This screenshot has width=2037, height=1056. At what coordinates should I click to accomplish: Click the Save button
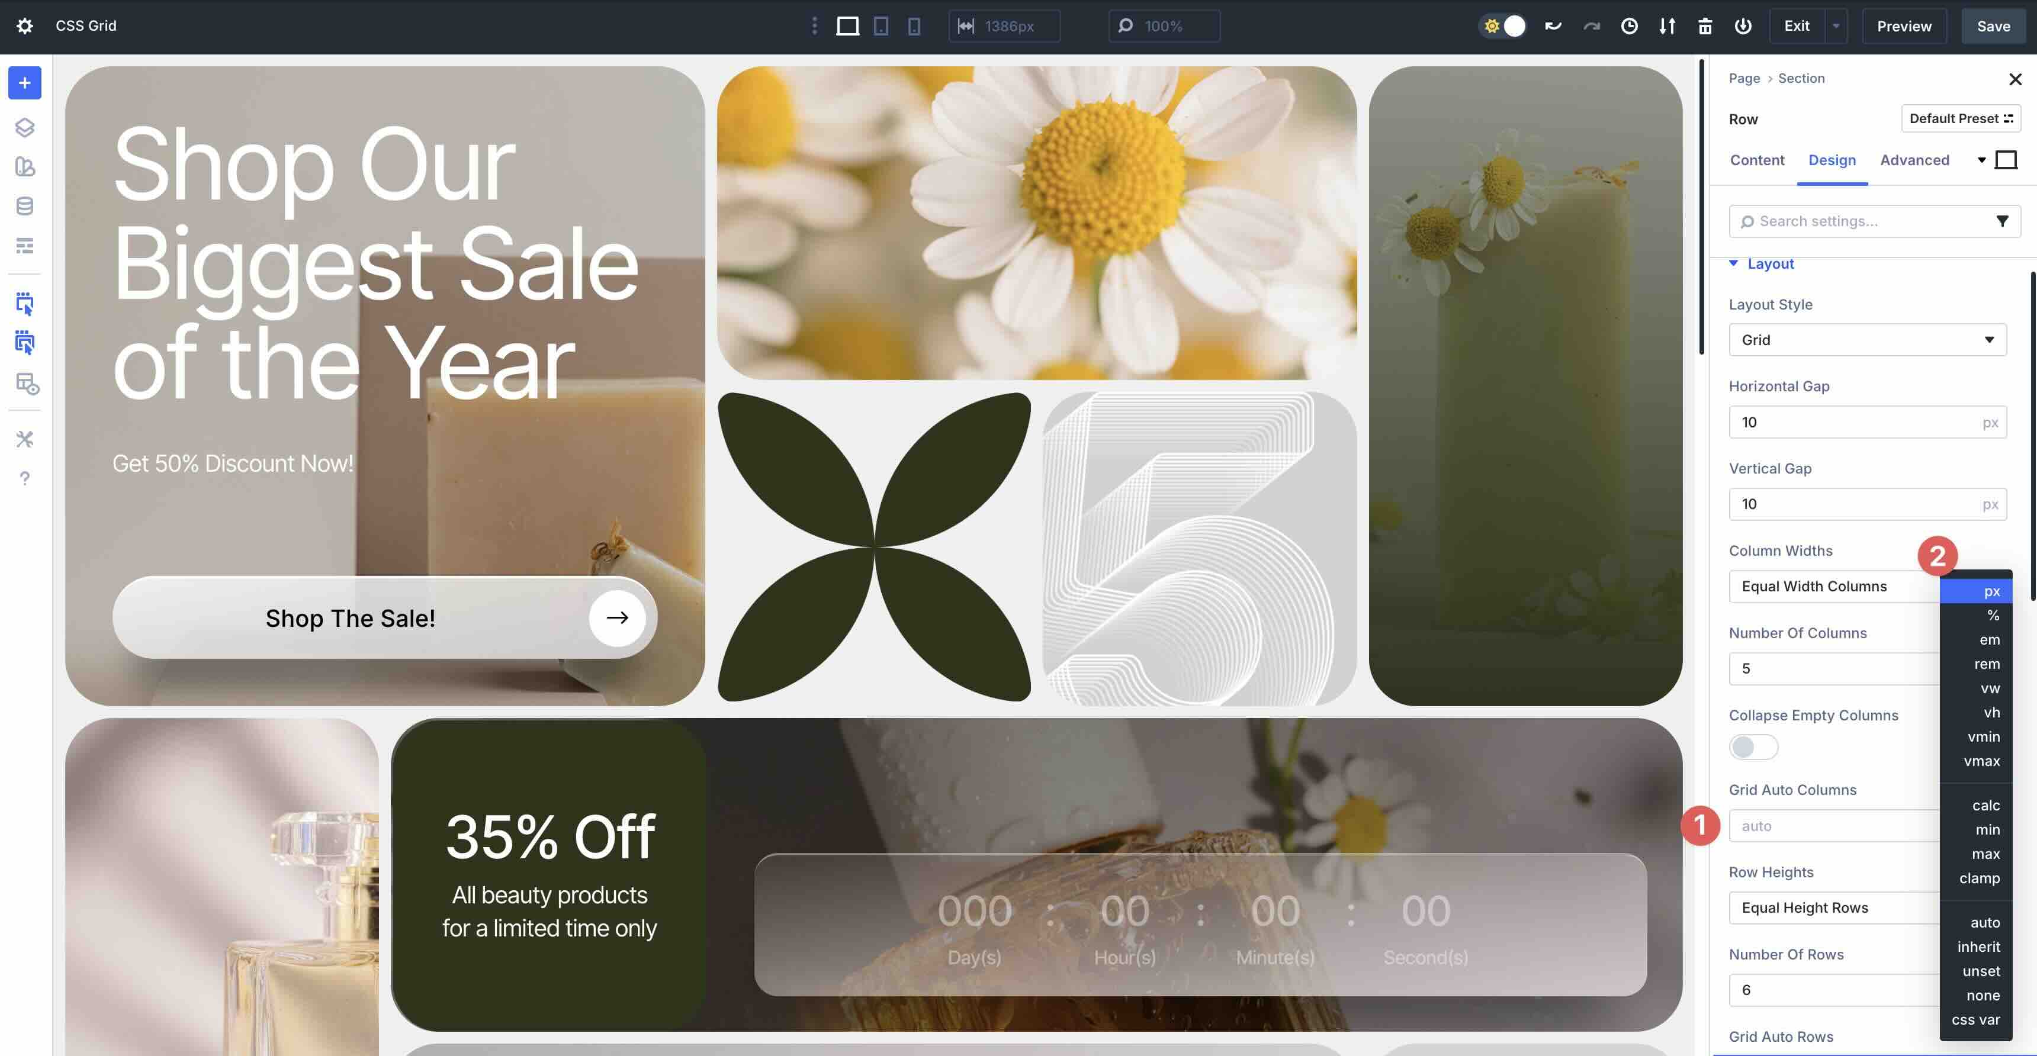[x=1993, y=26]
